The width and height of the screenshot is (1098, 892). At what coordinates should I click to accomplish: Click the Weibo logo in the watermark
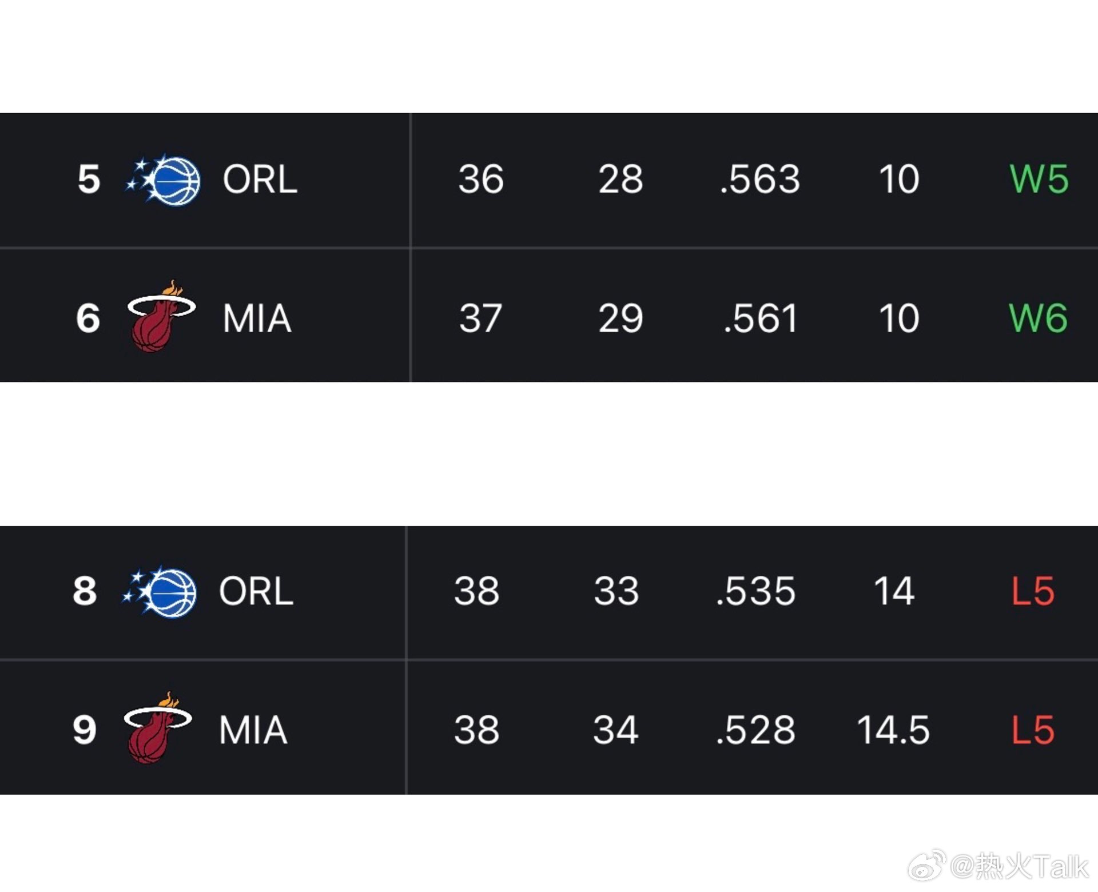pyautogui.click(x=927, y=865)
